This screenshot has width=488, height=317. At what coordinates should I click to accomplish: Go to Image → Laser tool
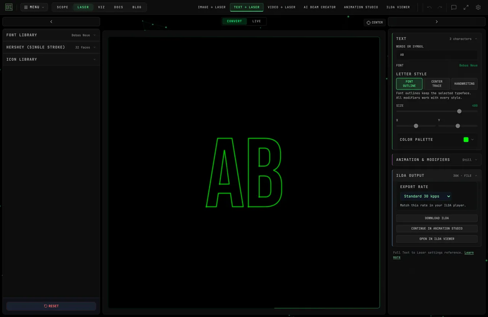coord(212,7)
